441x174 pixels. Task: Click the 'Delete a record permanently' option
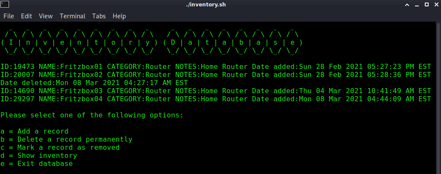coord(75,139)
